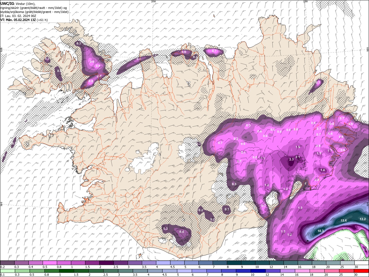The width and height of the screenshot is (369, 277).
Task: Click the 13.6 value offshore southeast
Action: 344,220
